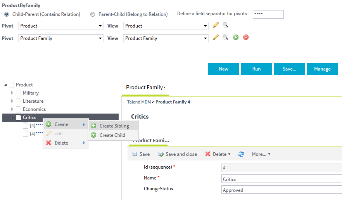Screen dimensions: 342x200
Task: Remove pivot with the red minus icon
Action: tap(245, 38)
